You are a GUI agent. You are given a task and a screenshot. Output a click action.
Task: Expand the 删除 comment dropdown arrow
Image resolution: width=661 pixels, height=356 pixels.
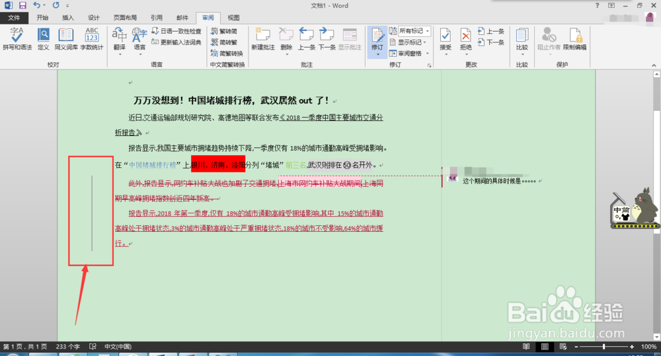pos(286,54)
